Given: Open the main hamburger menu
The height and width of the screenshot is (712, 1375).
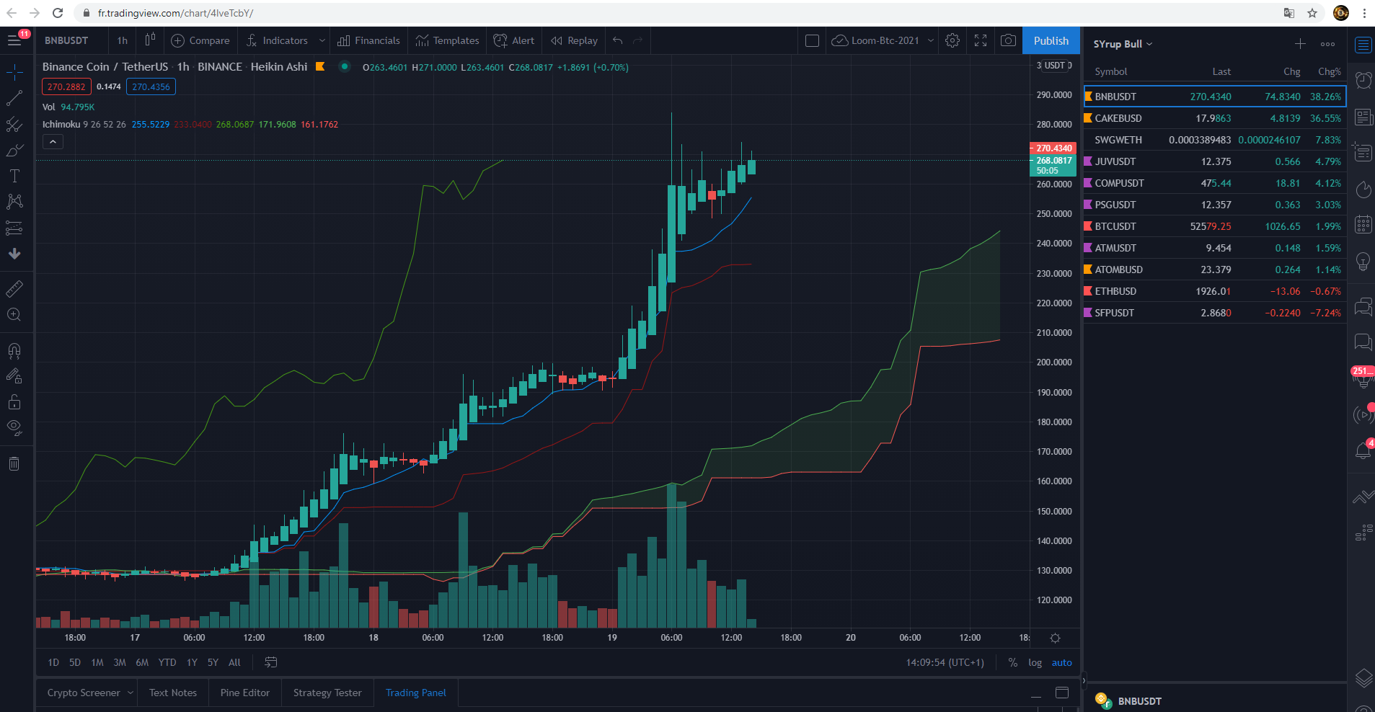Looking at the screenshot, I should 14,40.
